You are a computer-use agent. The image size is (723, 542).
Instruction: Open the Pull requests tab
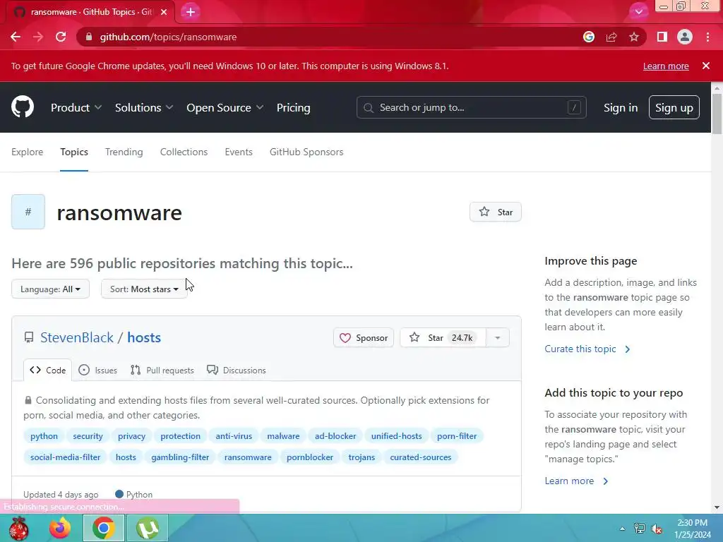click(x=162, y=370)
